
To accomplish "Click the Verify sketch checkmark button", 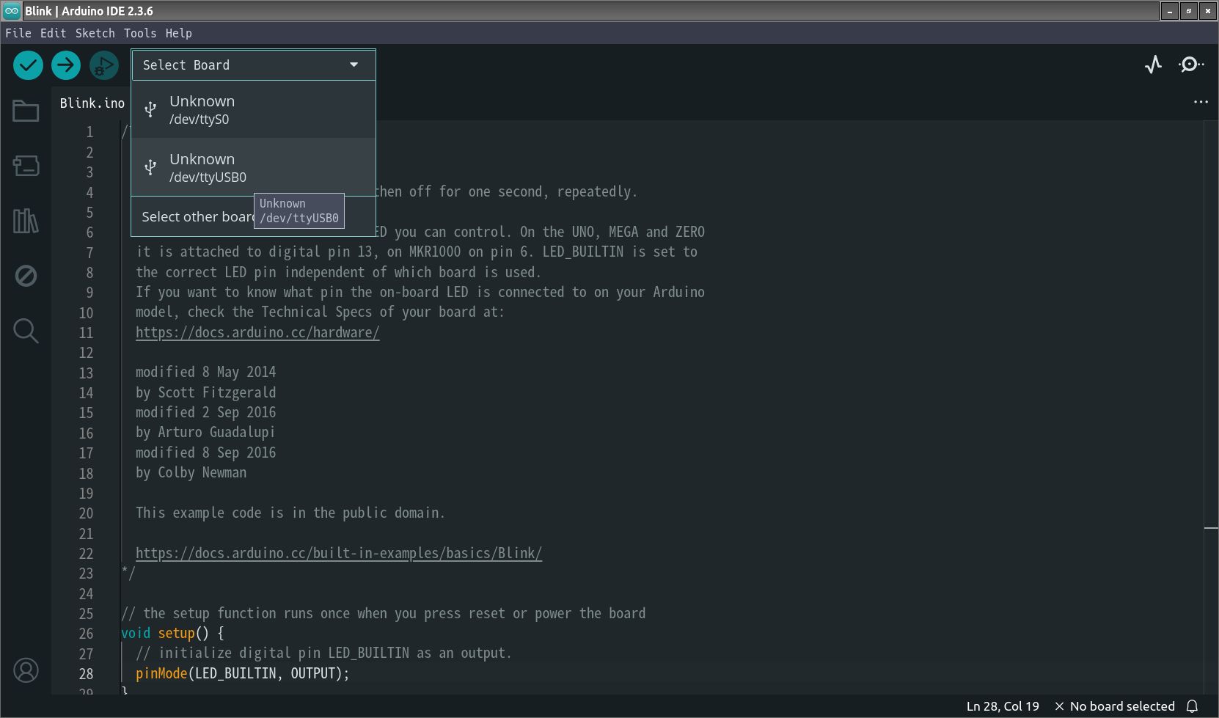I will tap(28, 65).
